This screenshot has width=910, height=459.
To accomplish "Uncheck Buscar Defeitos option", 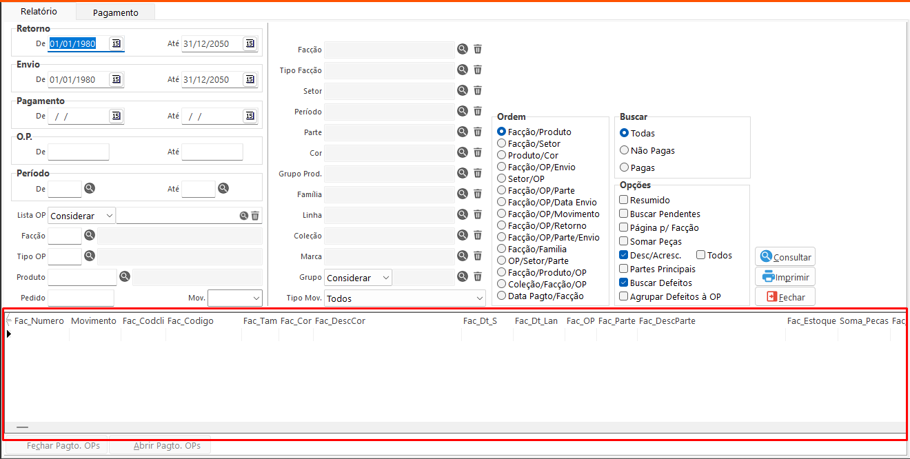I will pos(624,283).
